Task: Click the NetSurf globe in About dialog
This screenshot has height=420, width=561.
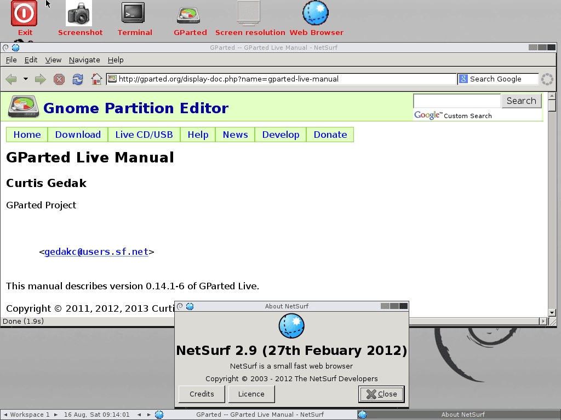Action: pyautogui.click(x=291, y=326)
